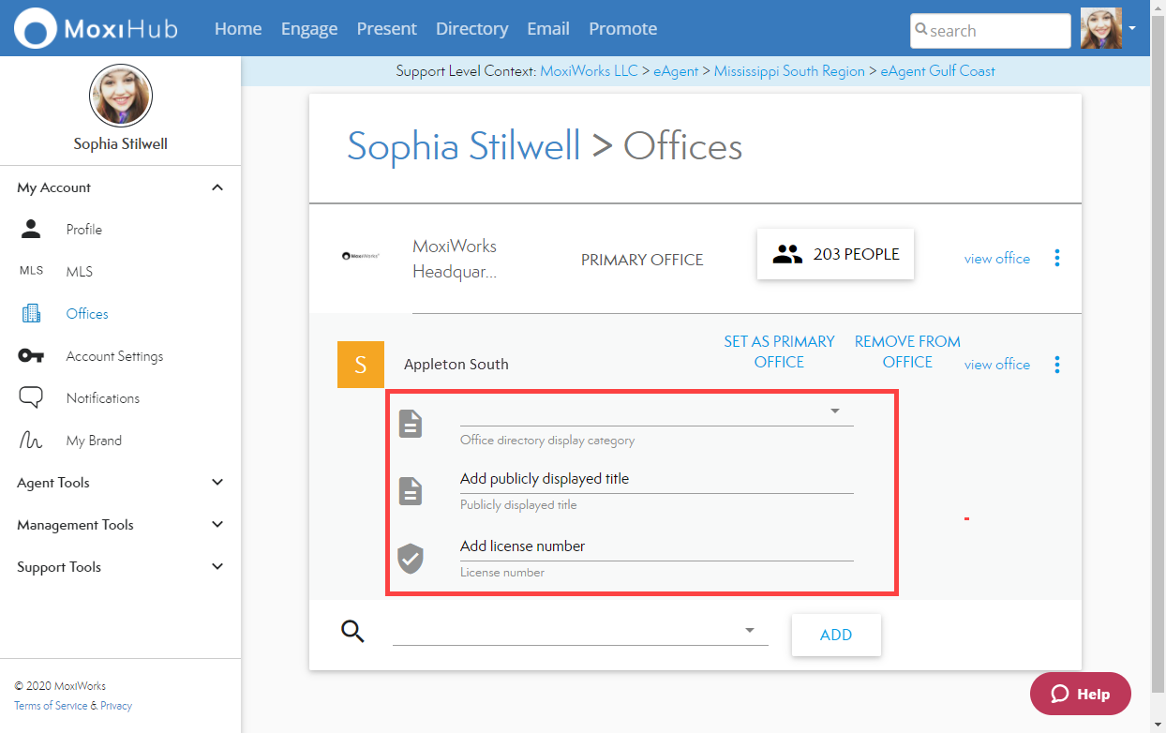Open the office search dropdown near Add
Image resolution: width=1166 pixels, height=733 pixels.
749,631
